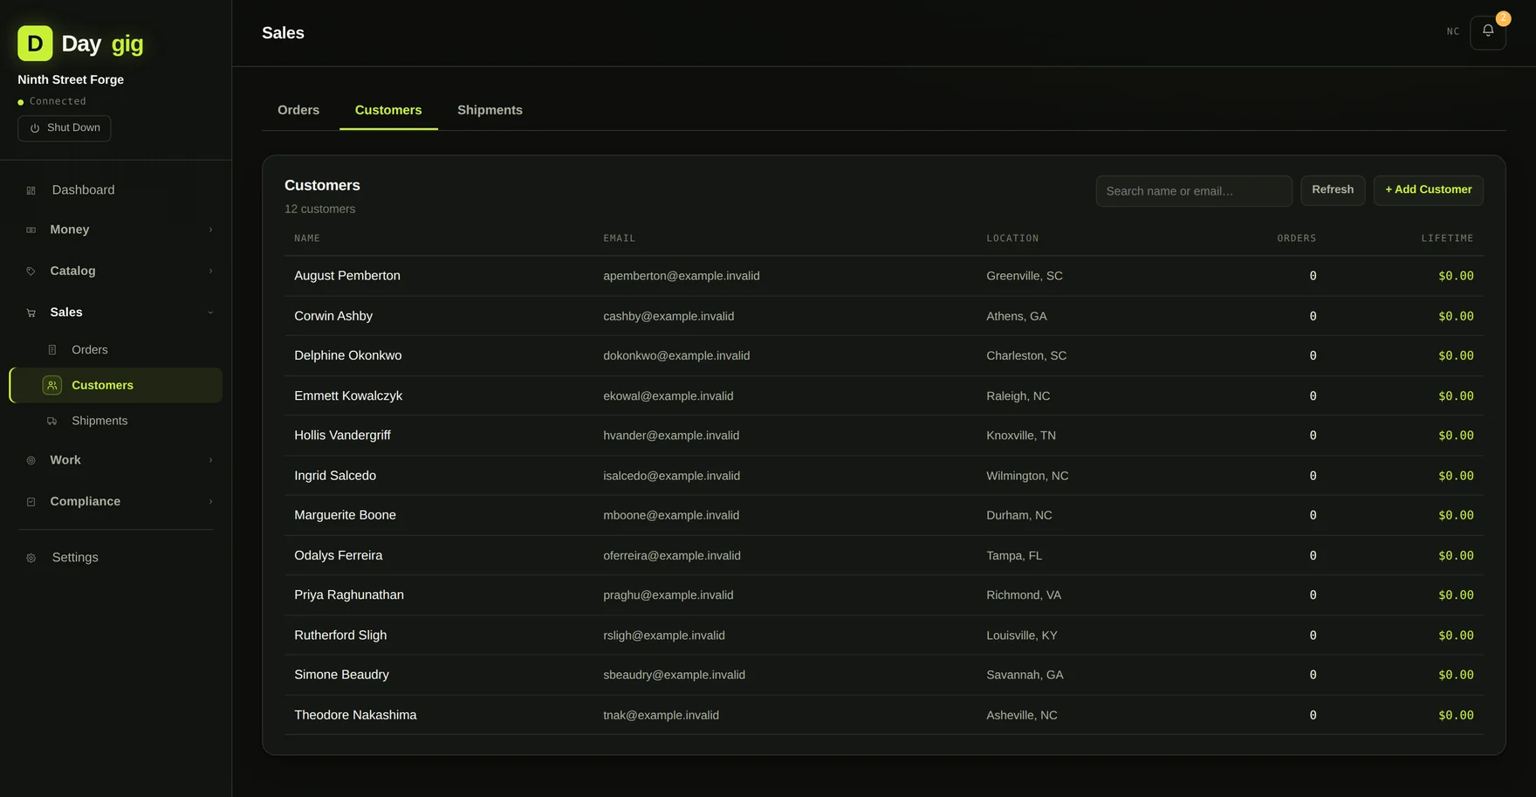Open August Pemberton customer row
Screen dimensions: 1536x797
[883, 276]
